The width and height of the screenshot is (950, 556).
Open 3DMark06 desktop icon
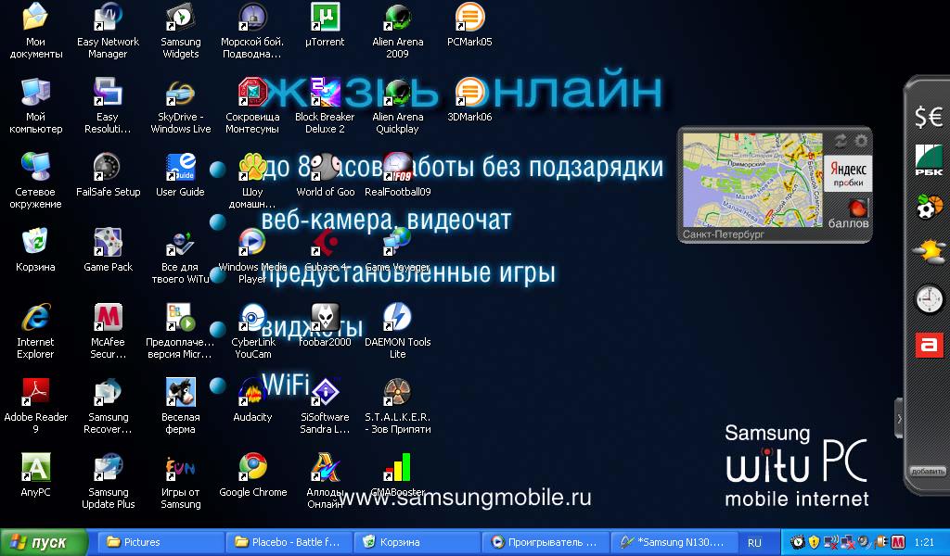469,92
